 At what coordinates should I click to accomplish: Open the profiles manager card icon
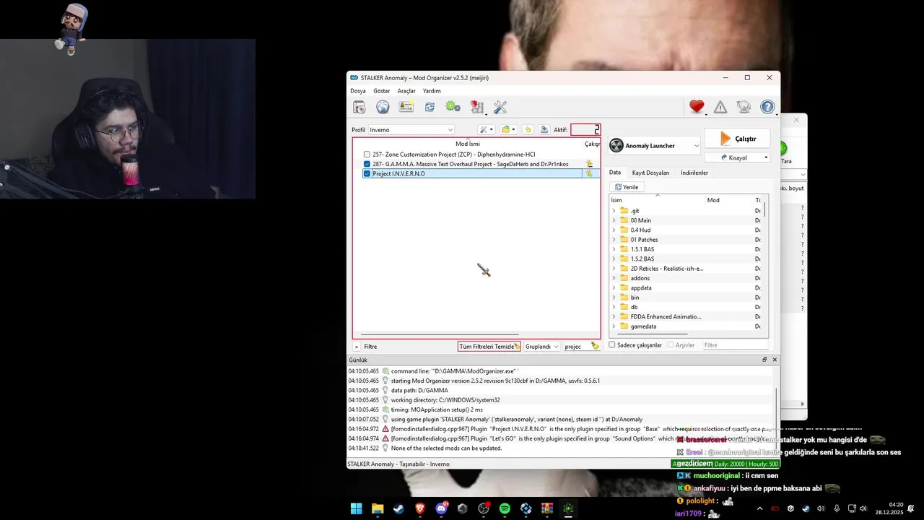coord(406,107)
